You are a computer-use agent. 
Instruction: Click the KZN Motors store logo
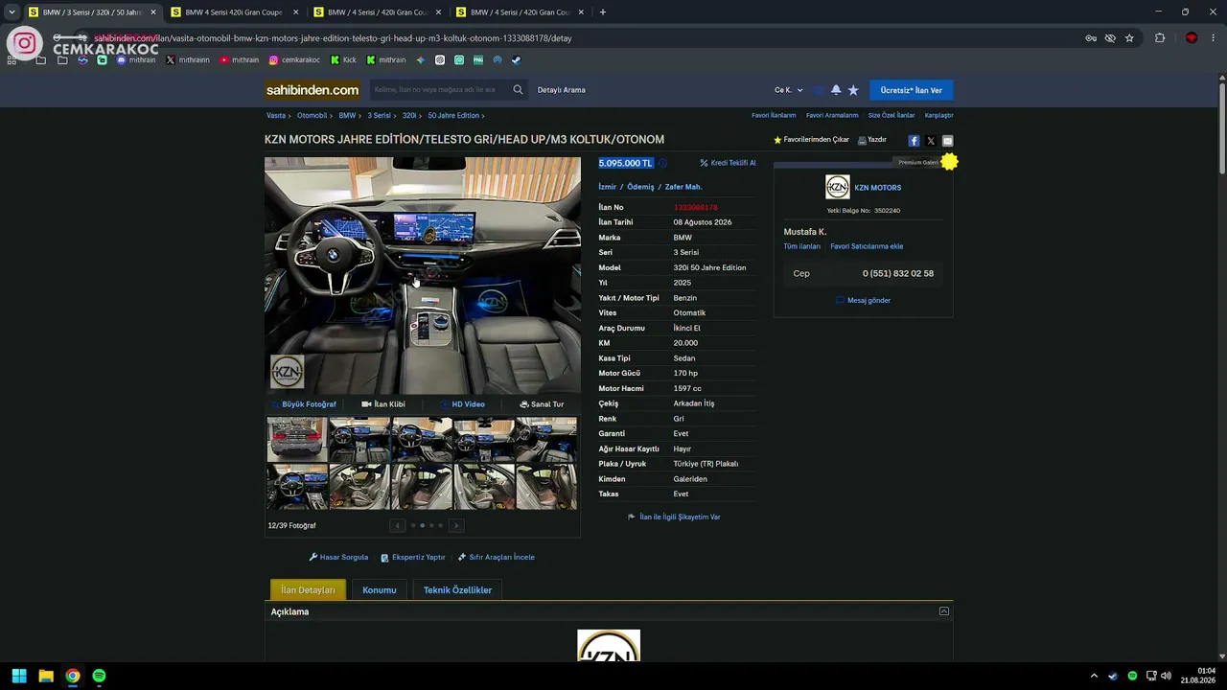pyautogui.click(x=838, y=187)
